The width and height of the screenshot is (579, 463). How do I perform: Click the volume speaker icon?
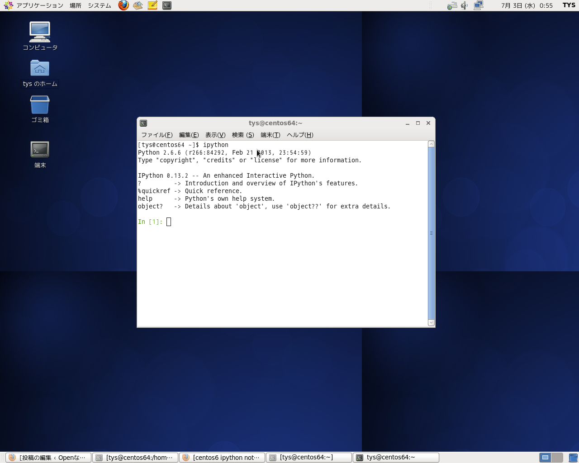(464, 5)
